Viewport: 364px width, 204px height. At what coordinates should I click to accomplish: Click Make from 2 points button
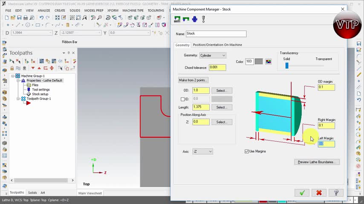click(193, 80)
